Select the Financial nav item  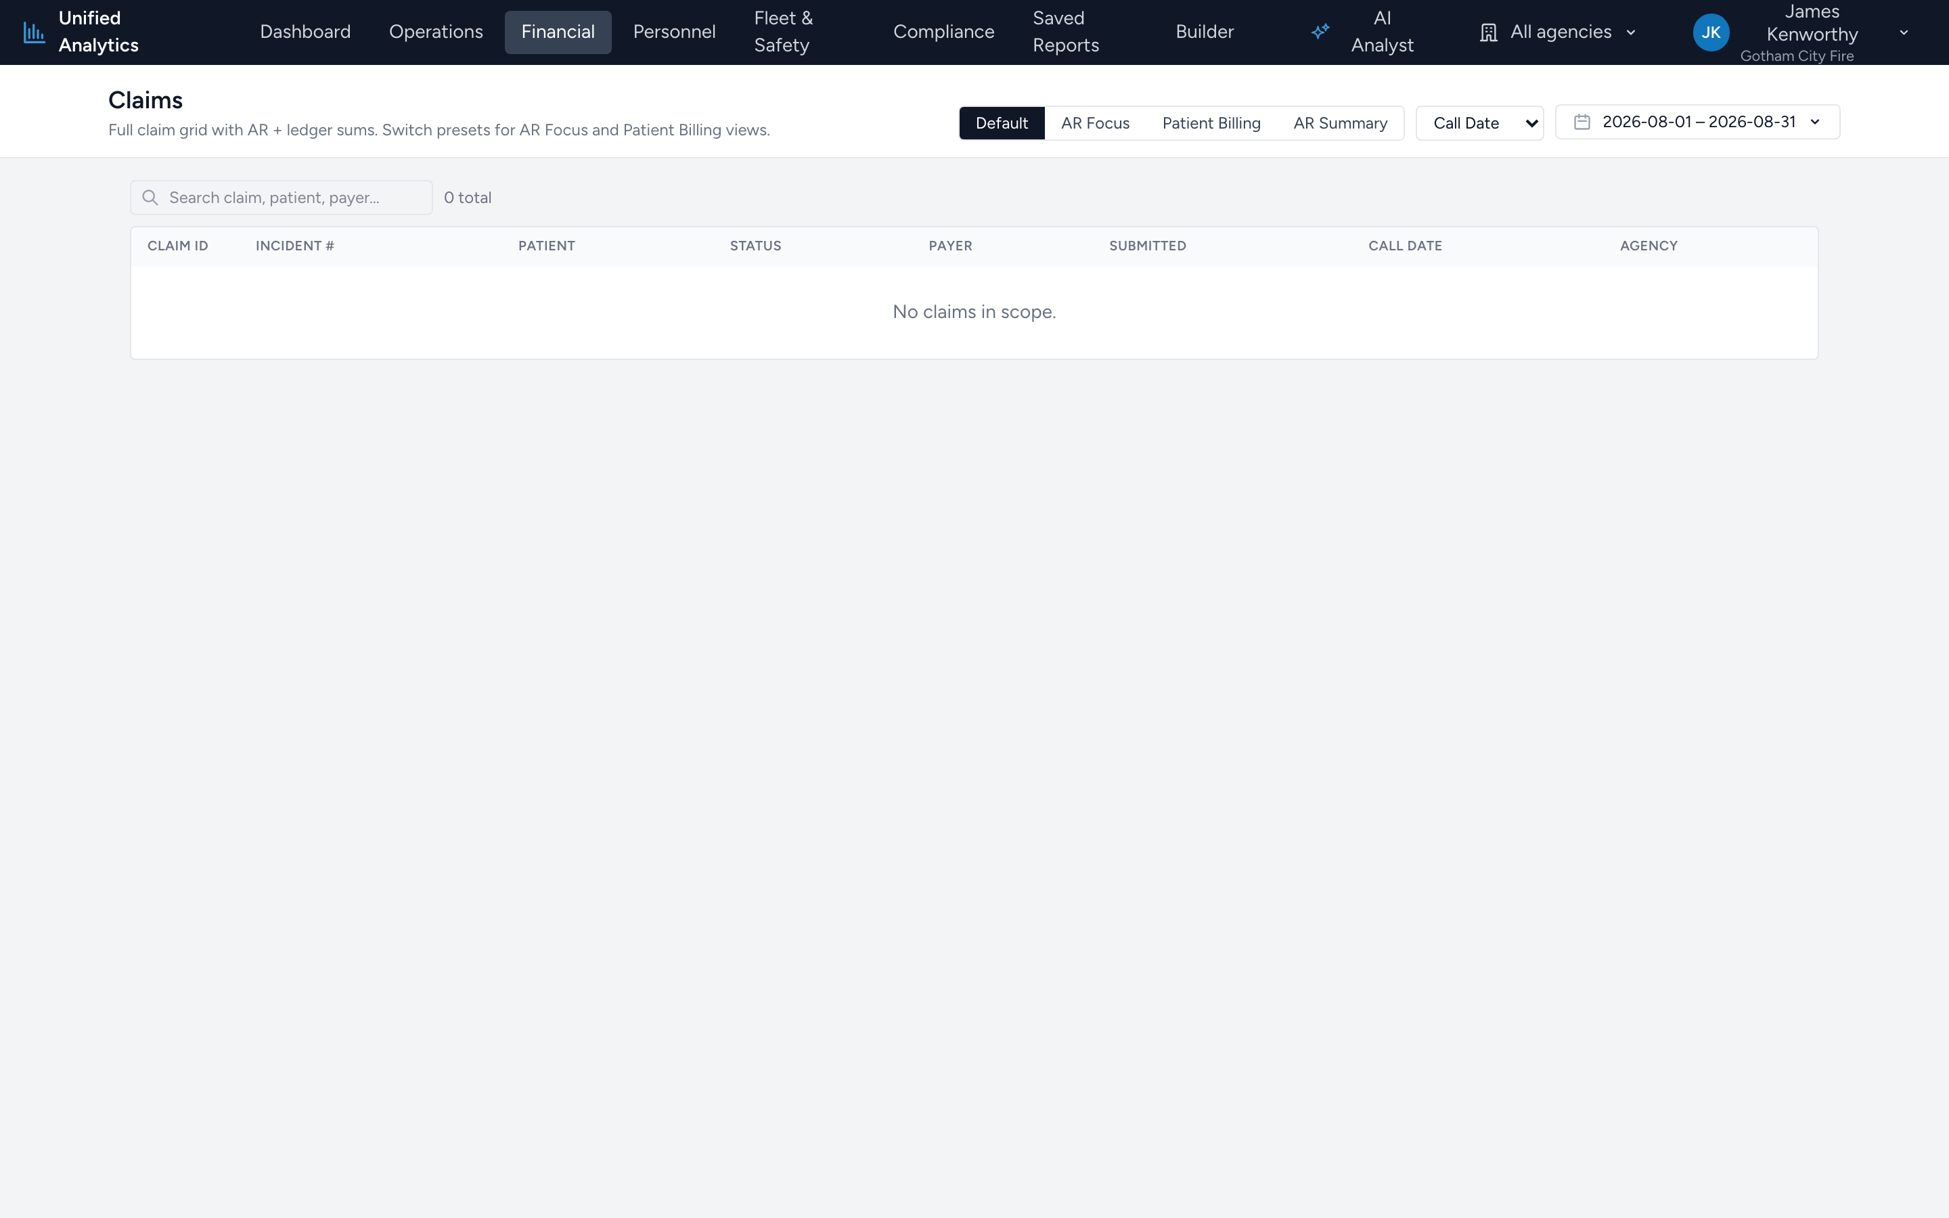[x=558, y=32]
